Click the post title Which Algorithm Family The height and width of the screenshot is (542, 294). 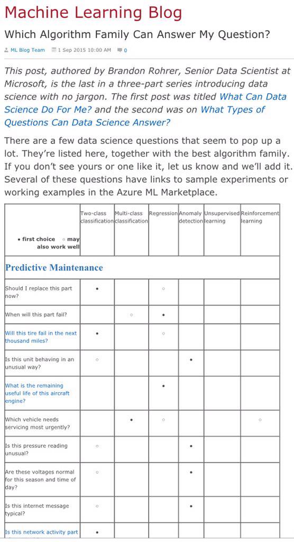(137, 34)
